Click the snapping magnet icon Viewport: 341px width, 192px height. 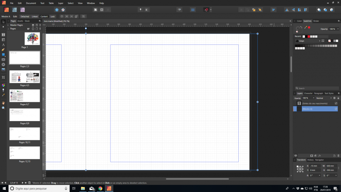tap(206, 10)
